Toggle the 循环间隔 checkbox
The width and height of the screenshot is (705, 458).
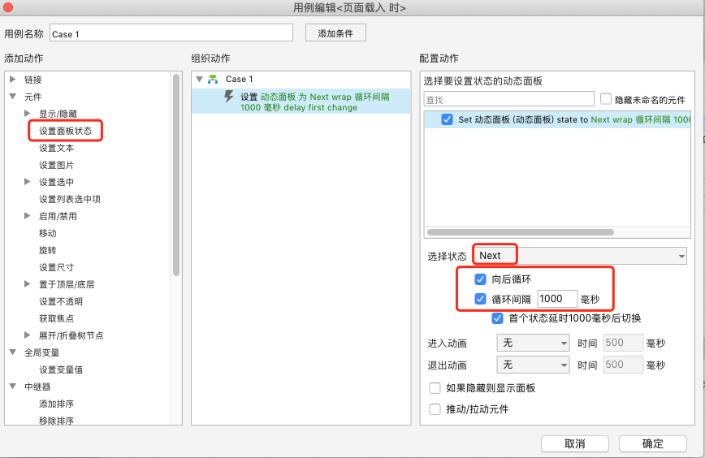point(480,299)
